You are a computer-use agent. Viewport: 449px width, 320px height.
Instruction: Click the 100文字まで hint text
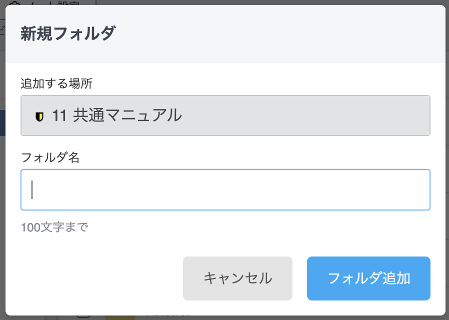click(x=54, y=228)
